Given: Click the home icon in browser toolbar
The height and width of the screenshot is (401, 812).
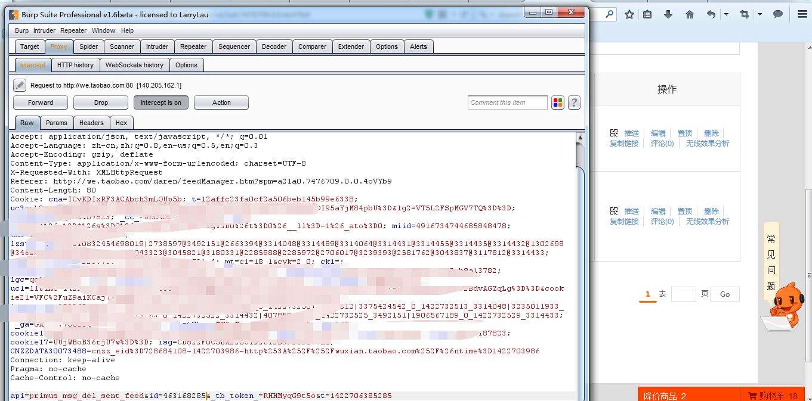Looking at the screenshot, I should [690, 14].
